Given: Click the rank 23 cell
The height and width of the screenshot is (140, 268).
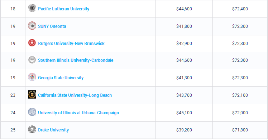Looking at the screenshot, I should [13, 95].
